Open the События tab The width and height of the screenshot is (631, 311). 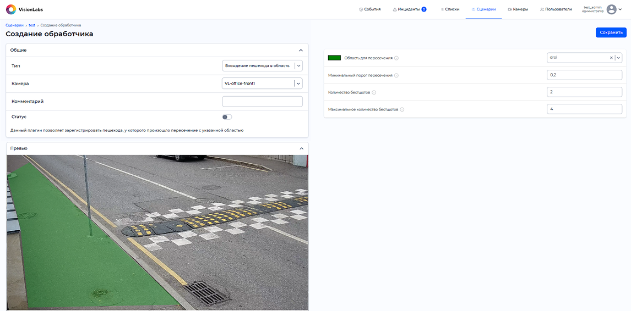coord(370,9)
